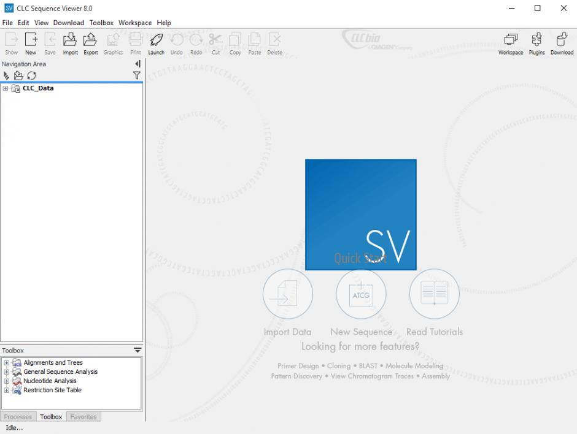Select Alignments and Trees label
577x434 pixels.
[53, 363]
